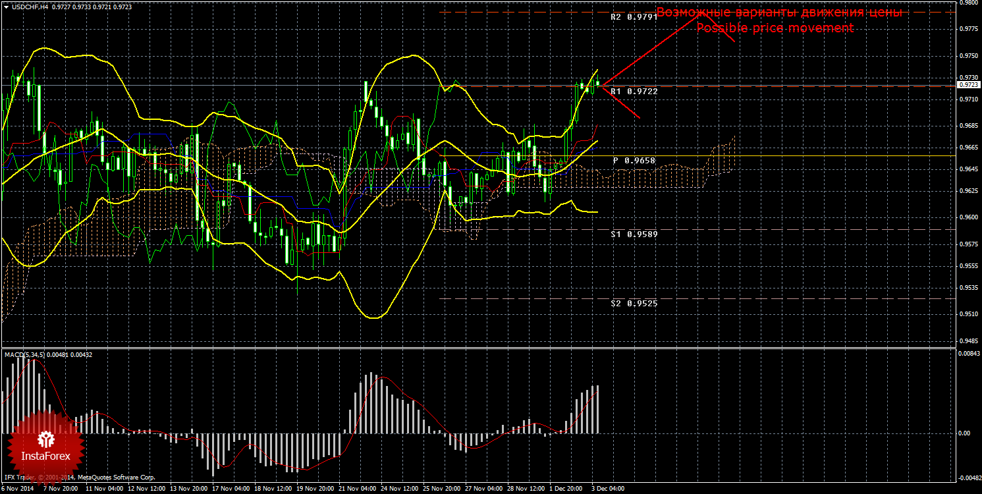The image size is (982, 494).
Task: Click the 11 Nov 04:00 time label
Action: pos(104,489)
